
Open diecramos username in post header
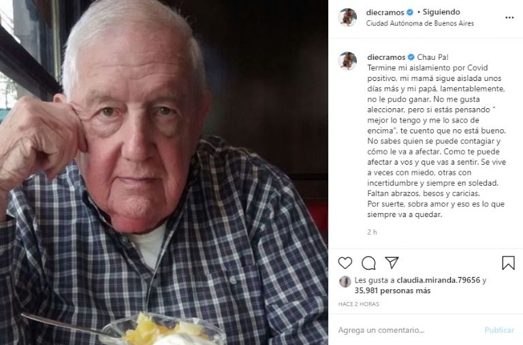[385, 12]
